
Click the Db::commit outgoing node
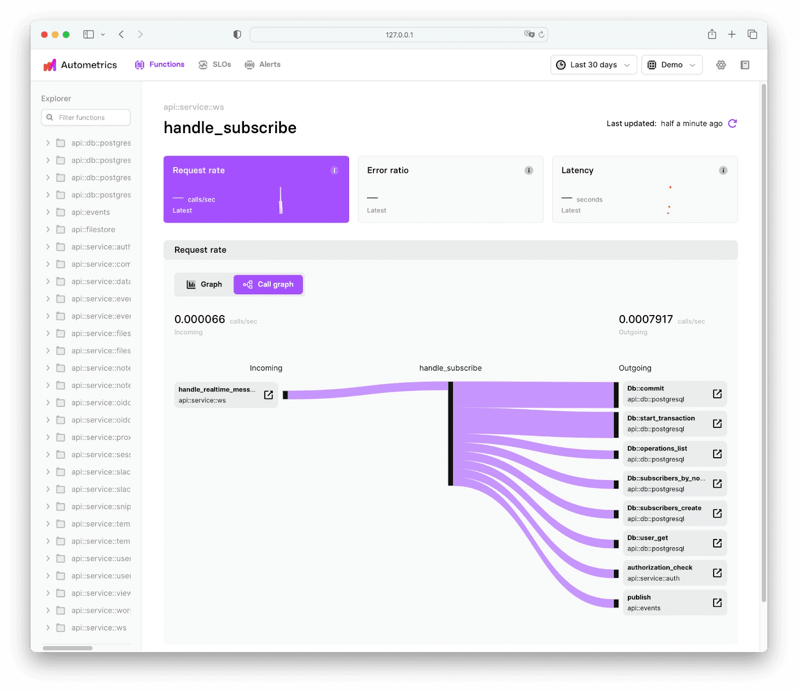[x=675, y=394]
